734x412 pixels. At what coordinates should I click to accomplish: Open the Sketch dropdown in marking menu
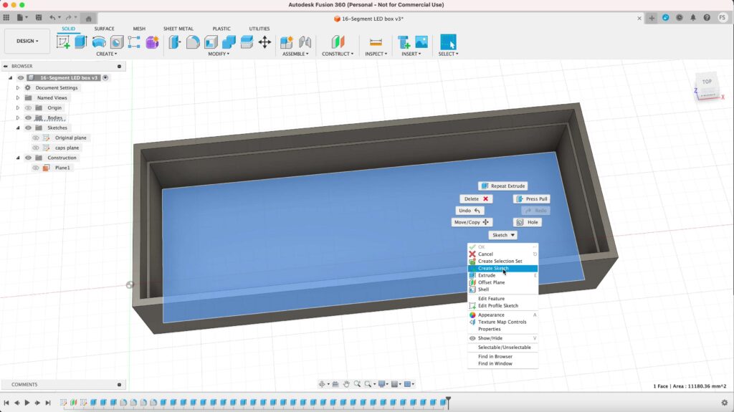click(502, 235)
